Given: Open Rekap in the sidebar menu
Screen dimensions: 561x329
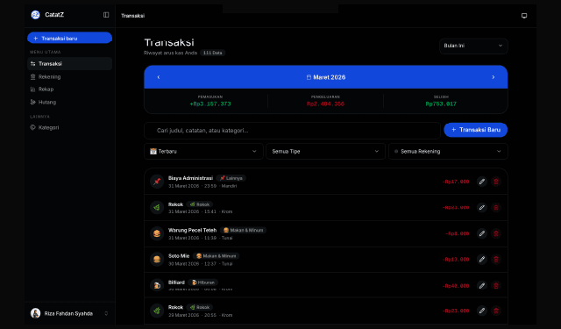Looking at the screenshot, I should point(70,89).
